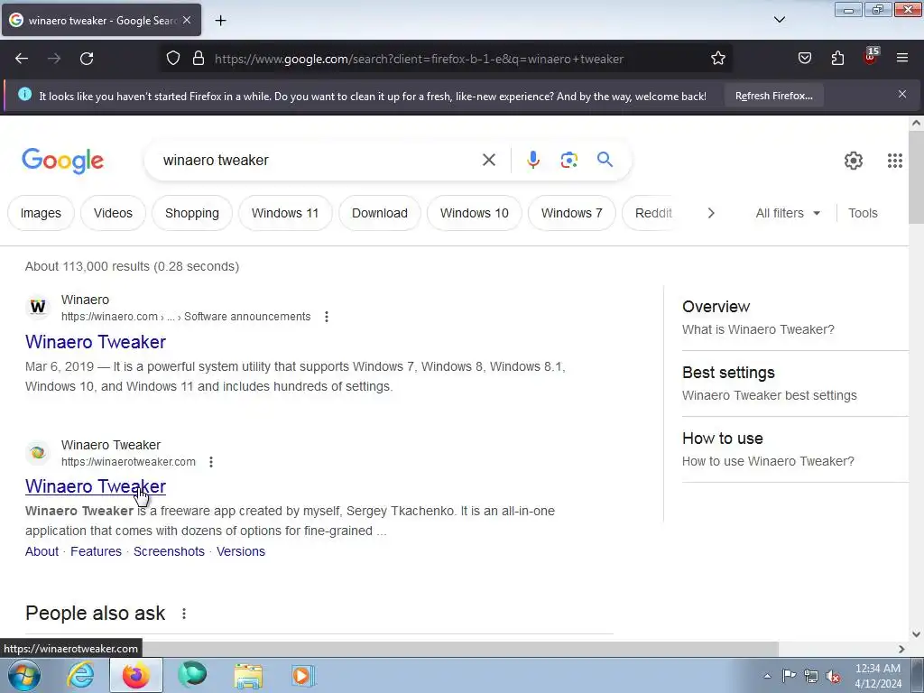The height and width of the screenshot is (693, 924).
Task: Click the muted volume tray icon
Action: [x=833, y=676]
